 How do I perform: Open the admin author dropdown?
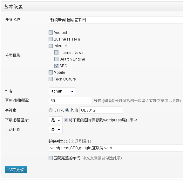coord(62,91)
